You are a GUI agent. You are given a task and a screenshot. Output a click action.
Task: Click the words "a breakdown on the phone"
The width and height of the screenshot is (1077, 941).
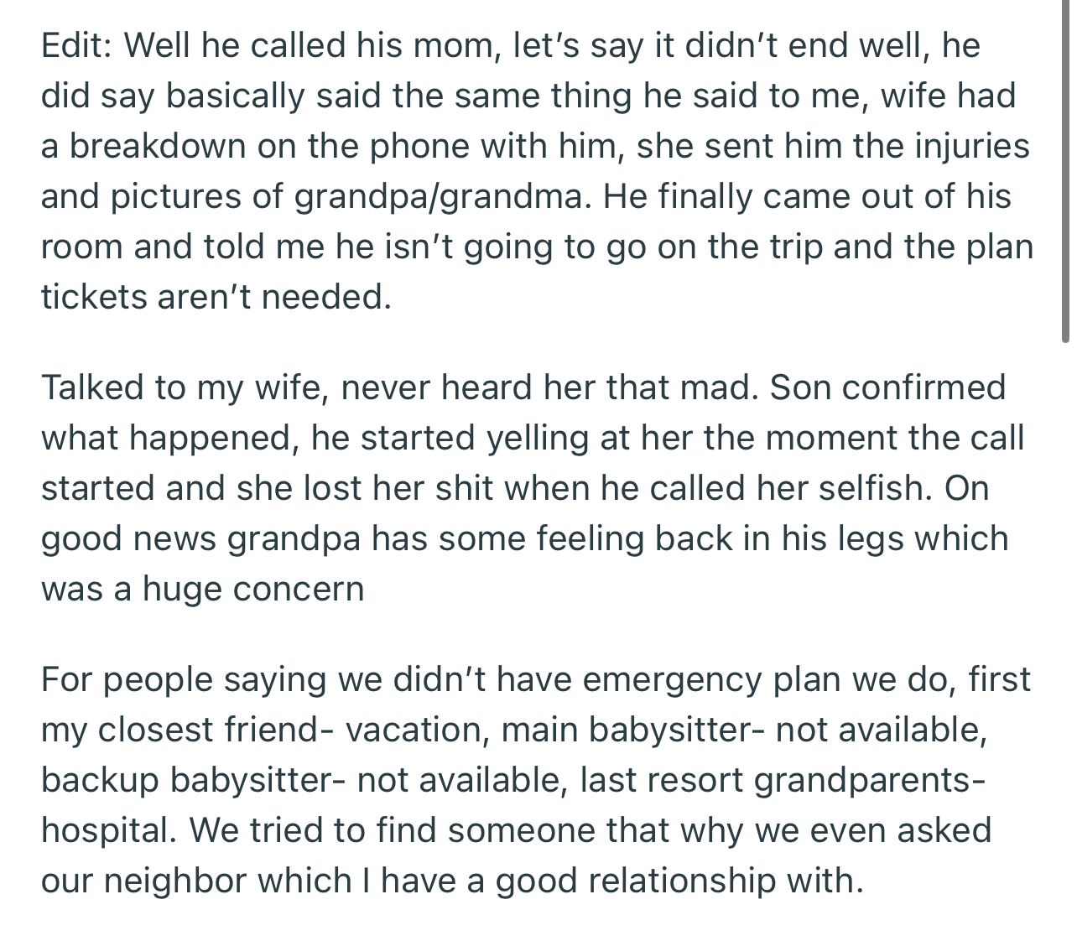(250, 146)
